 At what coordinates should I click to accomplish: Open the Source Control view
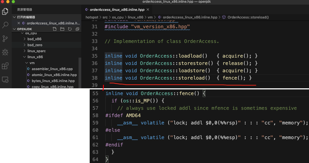point(5,39)
